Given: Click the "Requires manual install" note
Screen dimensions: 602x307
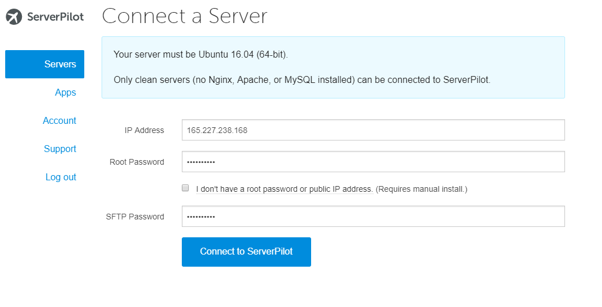Looking at the screenshot, I should point(421,189).
